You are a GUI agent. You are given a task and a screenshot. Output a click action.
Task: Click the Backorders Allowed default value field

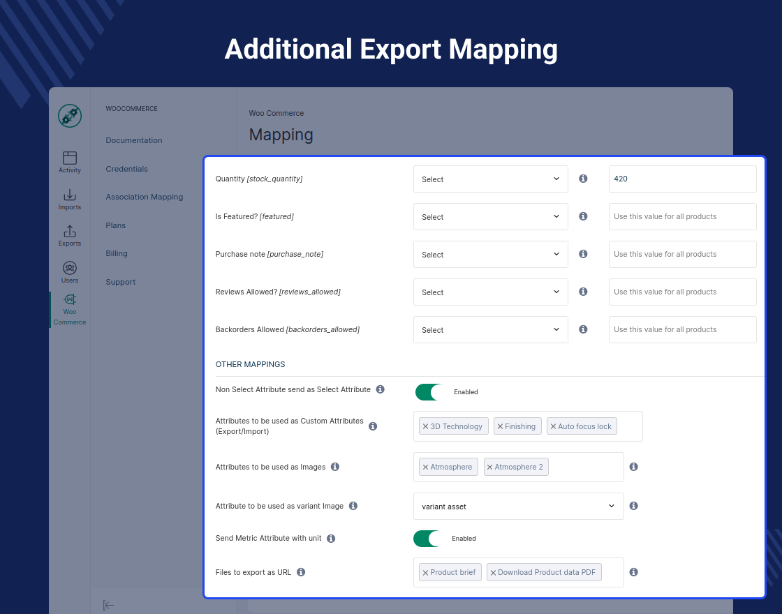[x=682, y=329]
